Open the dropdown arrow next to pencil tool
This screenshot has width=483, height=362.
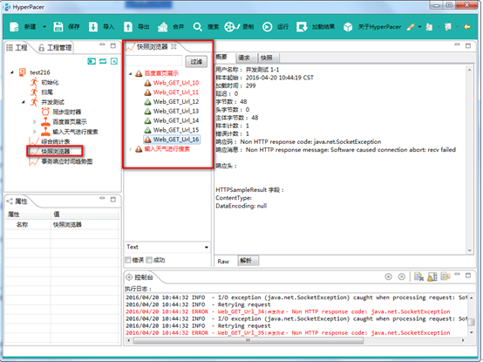419,27
